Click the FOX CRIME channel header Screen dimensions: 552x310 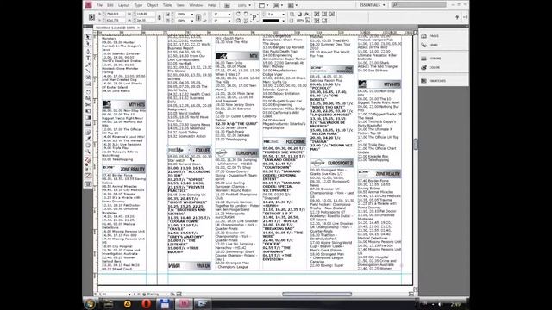[x=284, y=141]
